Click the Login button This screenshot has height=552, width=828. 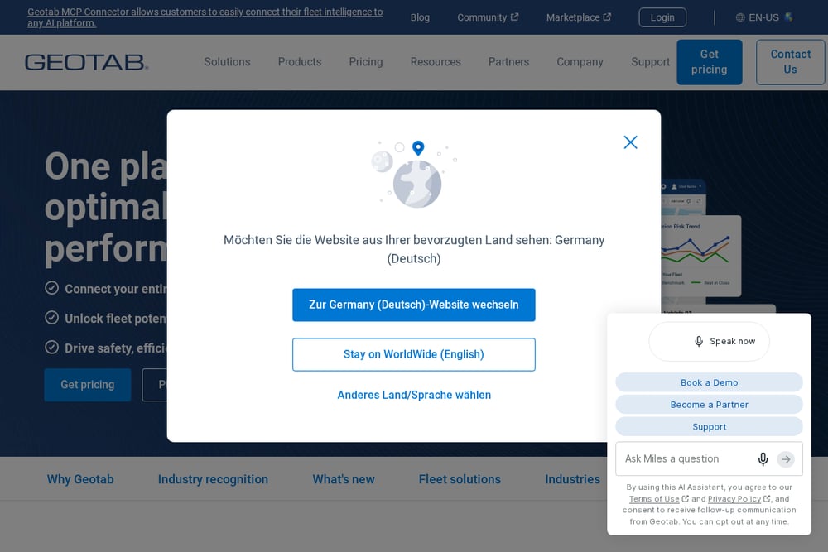coord(662,17)
